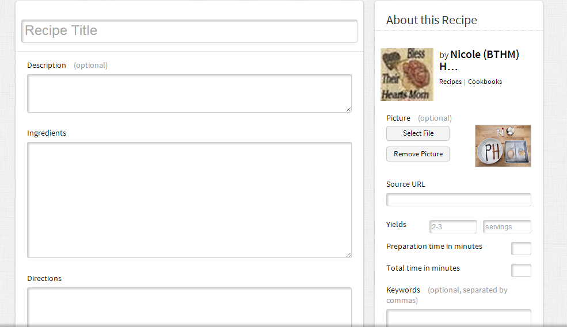Viewport: 567px width, 327px height.
Task: Open the author's Recipes link
Action: coord(450,82)
